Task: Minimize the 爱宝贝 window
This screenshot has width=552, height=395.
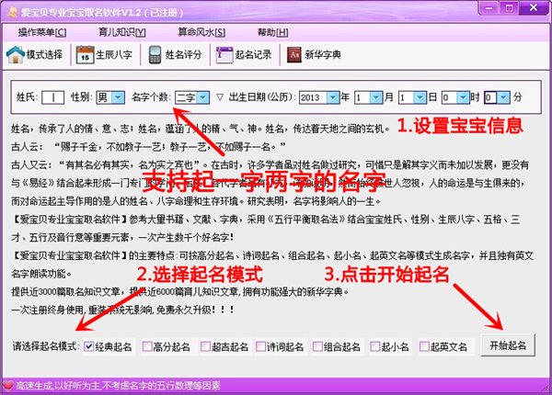Action: pyautogui.click(x=489, y=8)
